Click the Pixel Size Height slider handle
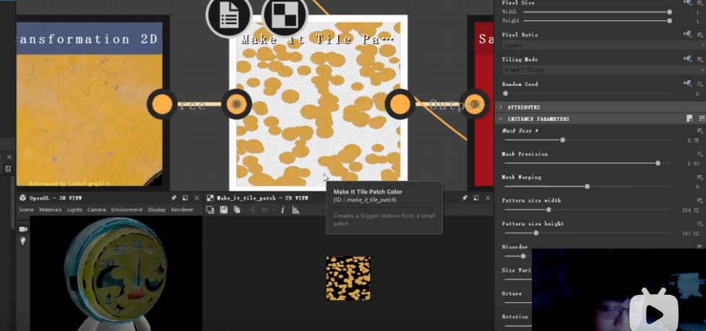 pos(670,21)
